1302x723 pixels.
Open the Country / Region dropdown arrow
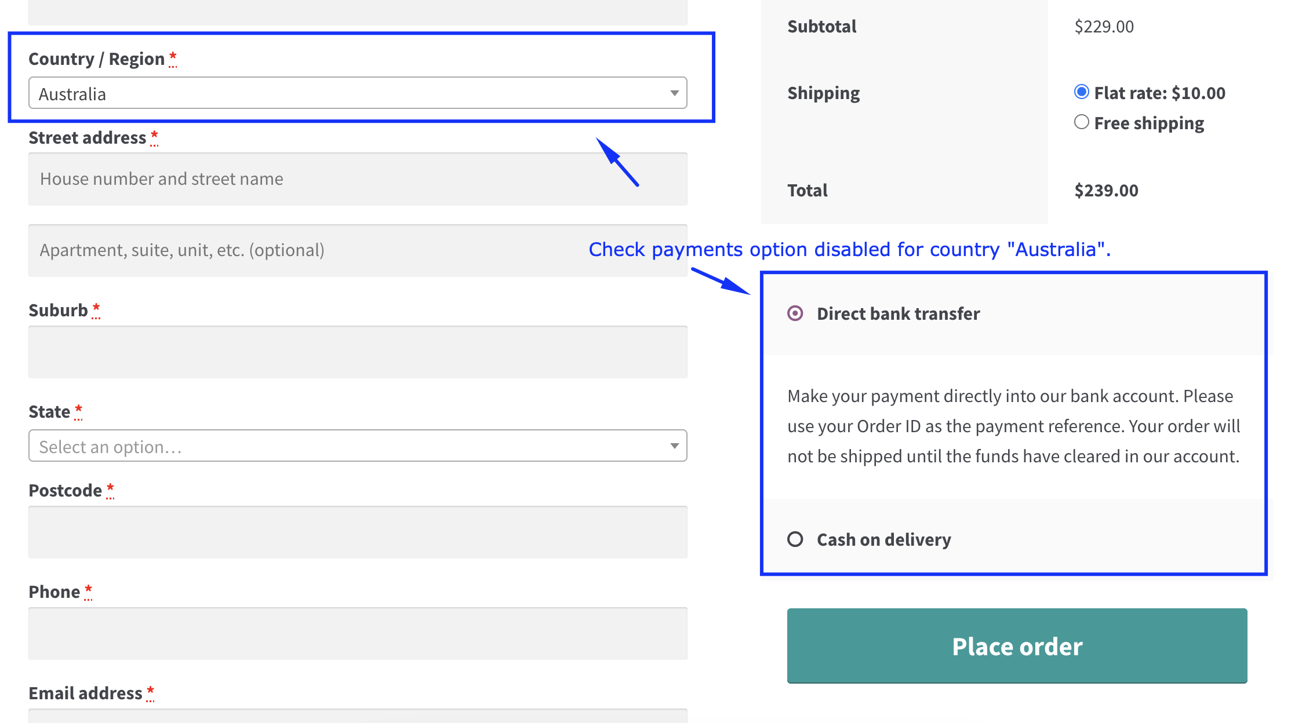[674, 93]
